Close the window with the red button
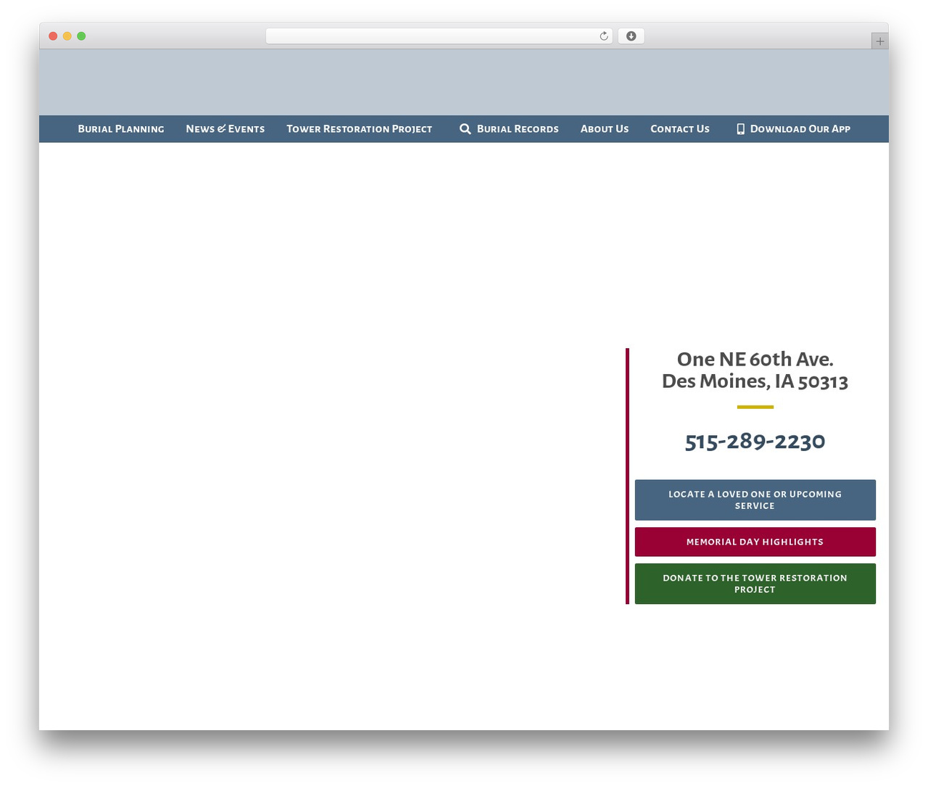This screenshot has height=786, width=928. (53, 36)
